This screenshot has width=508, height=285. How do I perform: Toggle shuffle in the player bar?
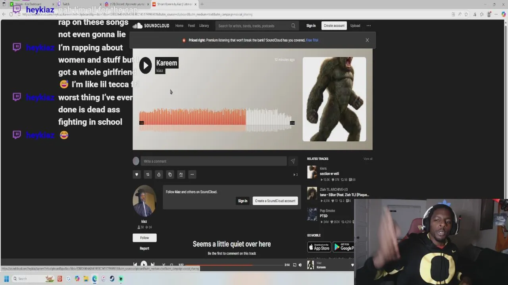click(163, 265)
